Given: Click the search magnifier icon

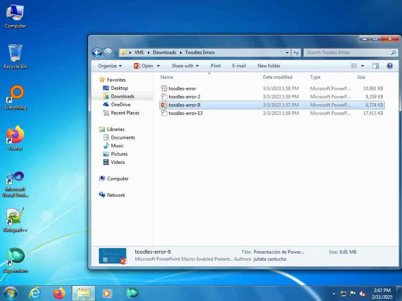Looking at the screenshot, I should [393, 53].
